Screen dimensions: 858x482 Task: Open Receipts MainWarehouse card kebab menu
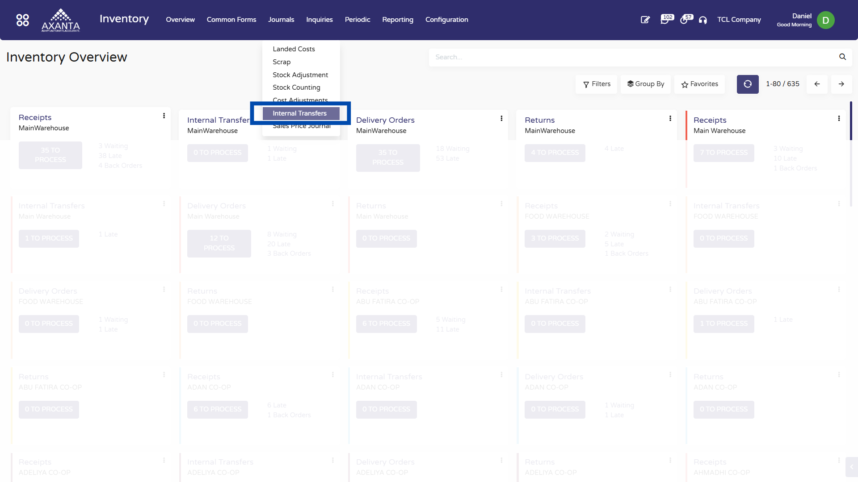click(x=164, y=116)
